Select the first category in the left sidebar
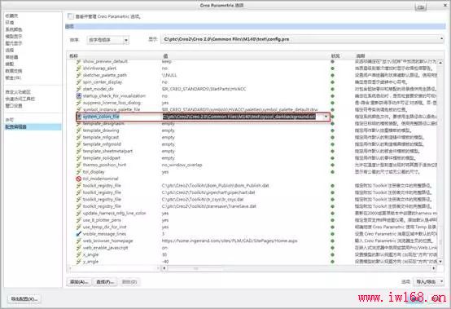Screen dimensions: 451x309 (x=11, y=15)
